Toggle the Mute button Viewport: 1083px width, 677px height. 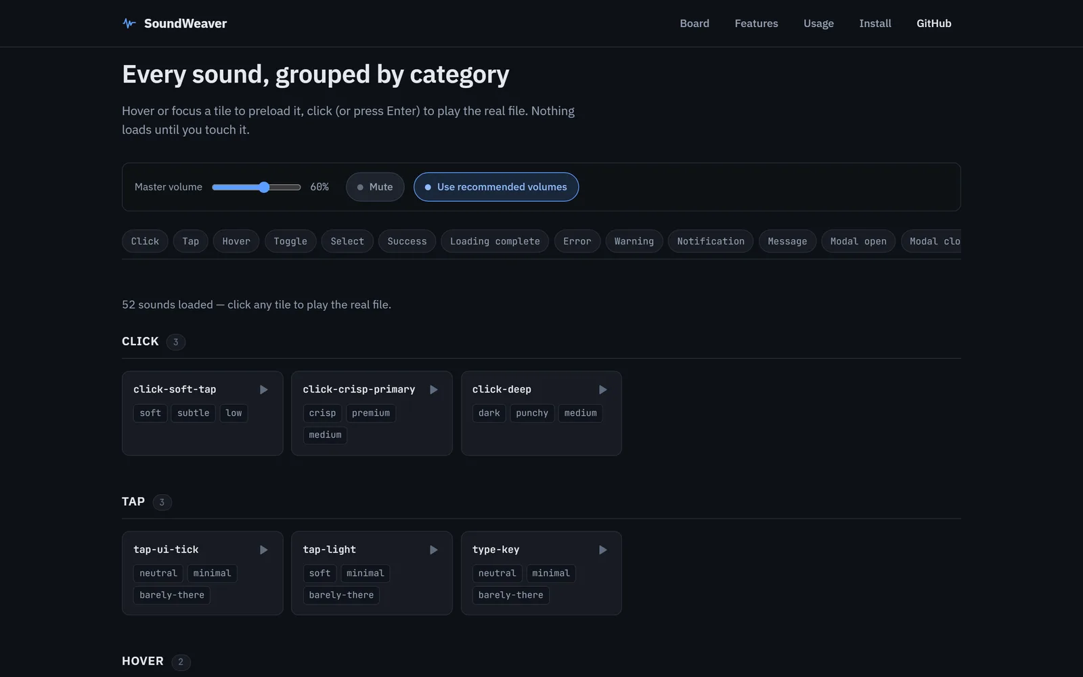(x=375, y=187)
